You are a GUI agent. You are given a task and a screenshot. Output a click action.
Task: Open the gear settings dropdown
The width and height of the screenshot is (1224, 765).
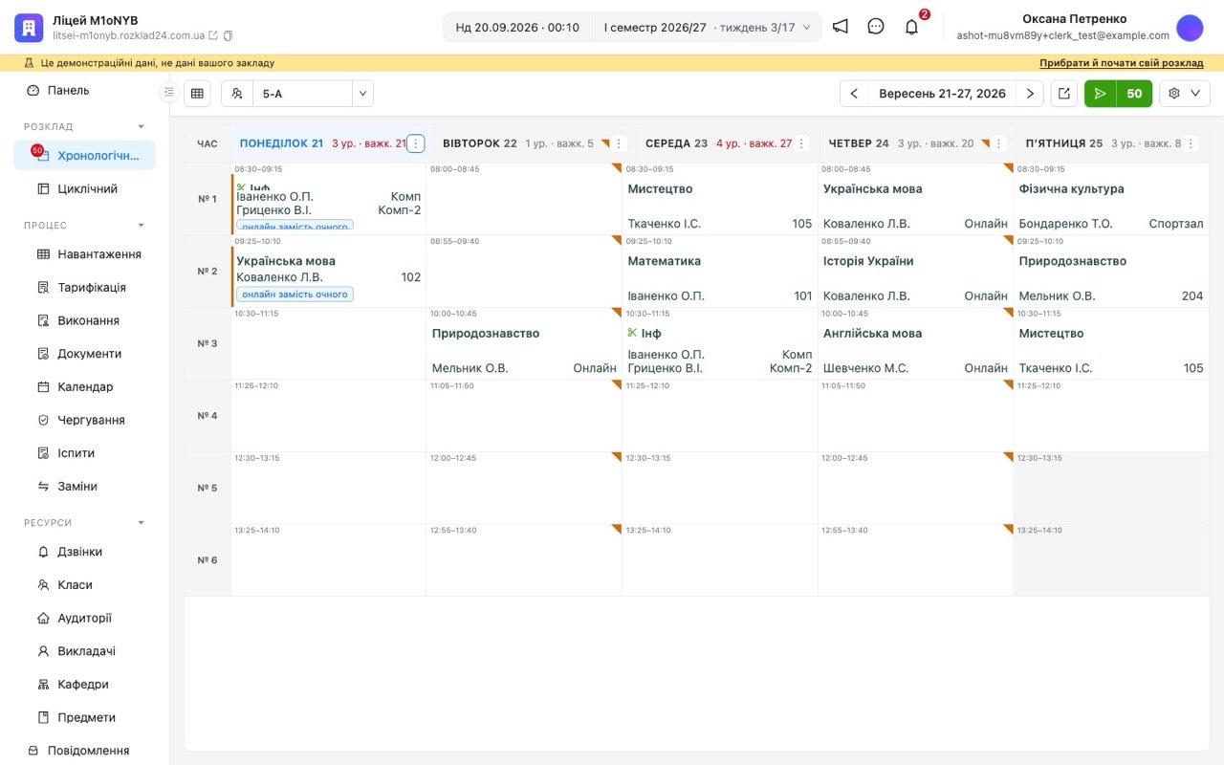[1185, 94]
